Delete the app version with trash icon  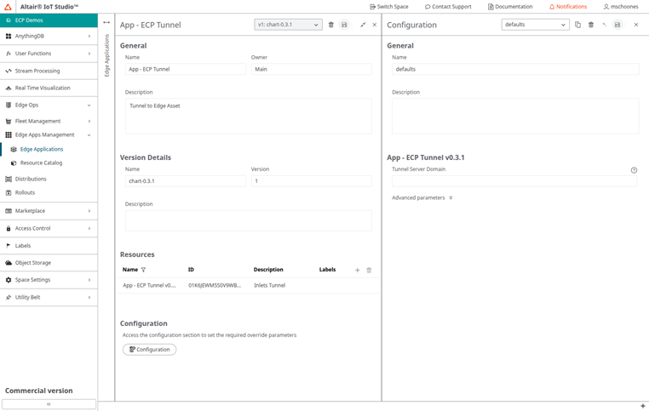(331, 25)
